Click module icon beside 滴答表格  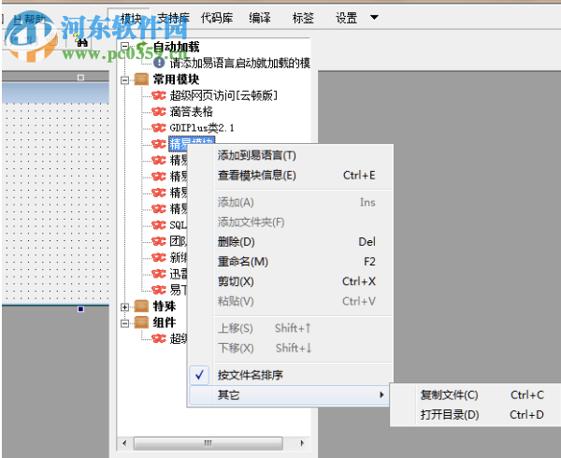[x=159, y=111]
